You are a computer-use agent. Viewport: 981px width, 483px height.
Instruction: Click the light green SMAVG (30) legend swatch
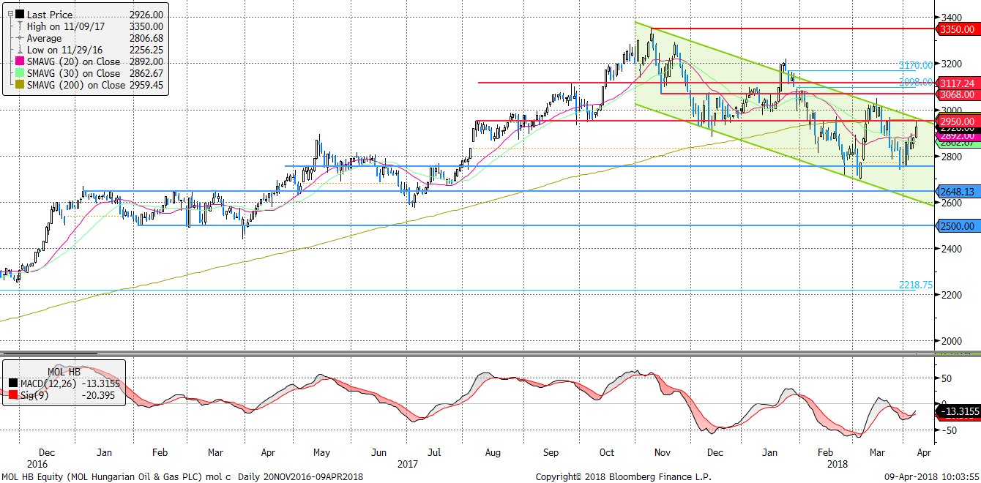[x=20, y=73]
